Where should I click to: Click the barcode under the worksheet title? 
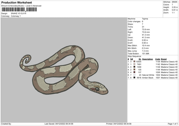(x=19, y=10)
